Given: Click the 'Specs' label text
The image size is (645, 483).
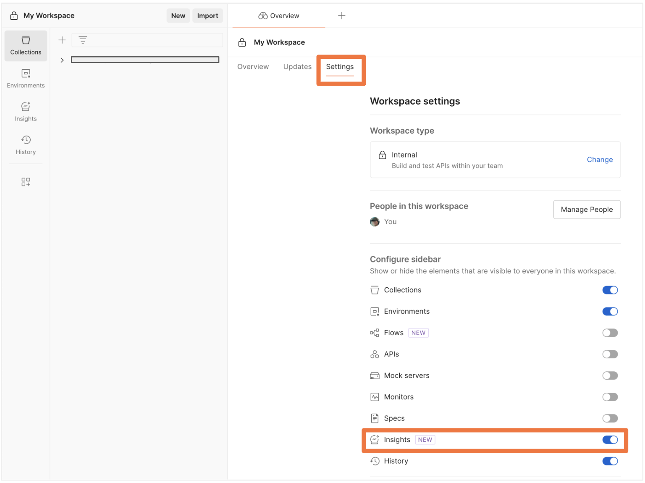Looking at the screenshot, I should pos(394,418).
